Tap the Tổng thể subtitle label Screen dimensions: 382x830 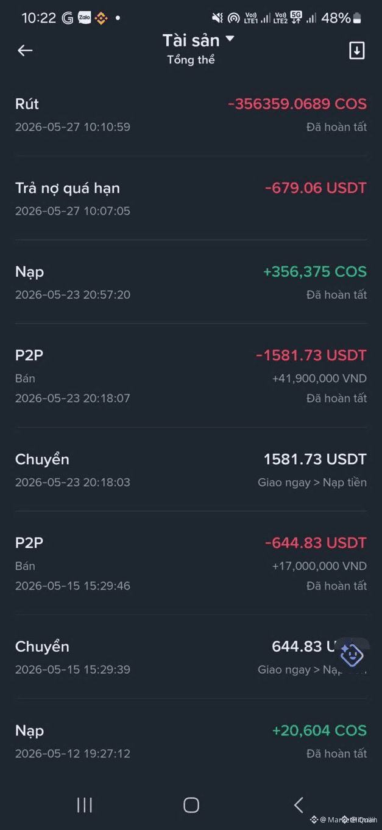click(191, 60)
